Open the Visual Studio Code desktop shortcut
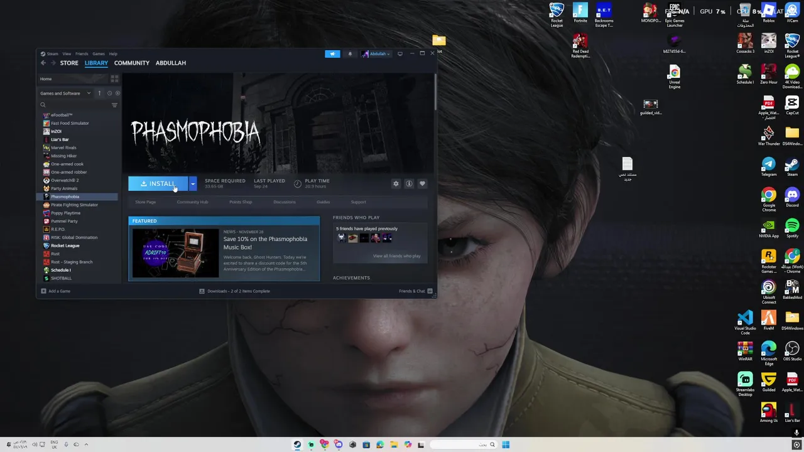Image resolution: width=804 pixels, height=452 pixels. tap(745, 323)
